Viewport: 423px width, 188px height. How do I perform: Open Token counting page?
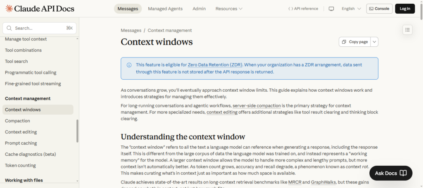(x=20, y=165)
